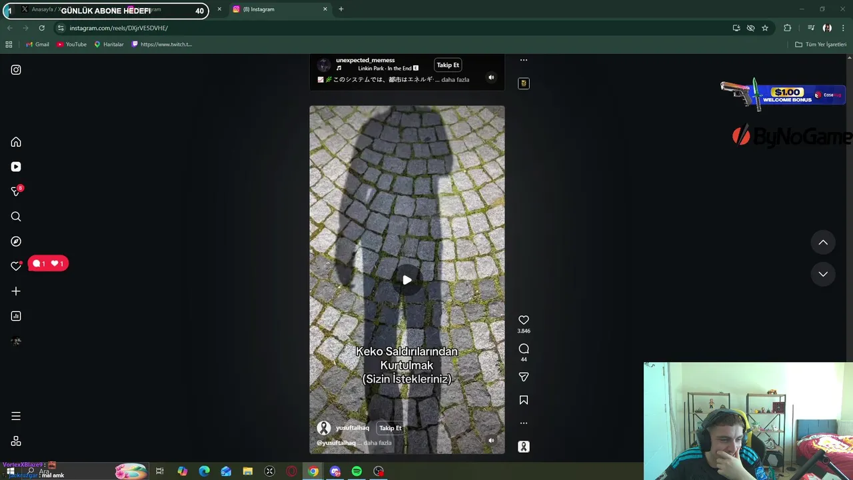Click the instagram.com address bar
853x480 pixels.
pos(393,28)
